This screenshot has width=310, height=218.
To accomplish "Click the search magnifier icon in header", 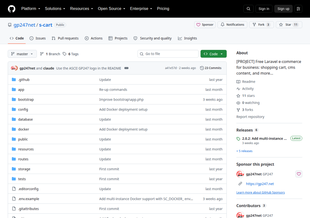I will tap(248, 9).
